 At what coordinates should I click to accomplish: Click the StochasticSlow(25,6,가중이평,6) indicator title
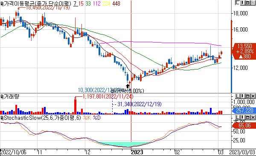(x=42, y=118)
